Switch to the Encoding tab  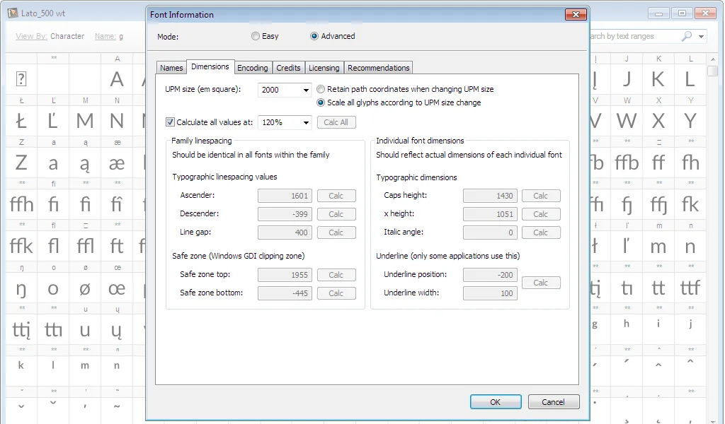click(253, 68)
